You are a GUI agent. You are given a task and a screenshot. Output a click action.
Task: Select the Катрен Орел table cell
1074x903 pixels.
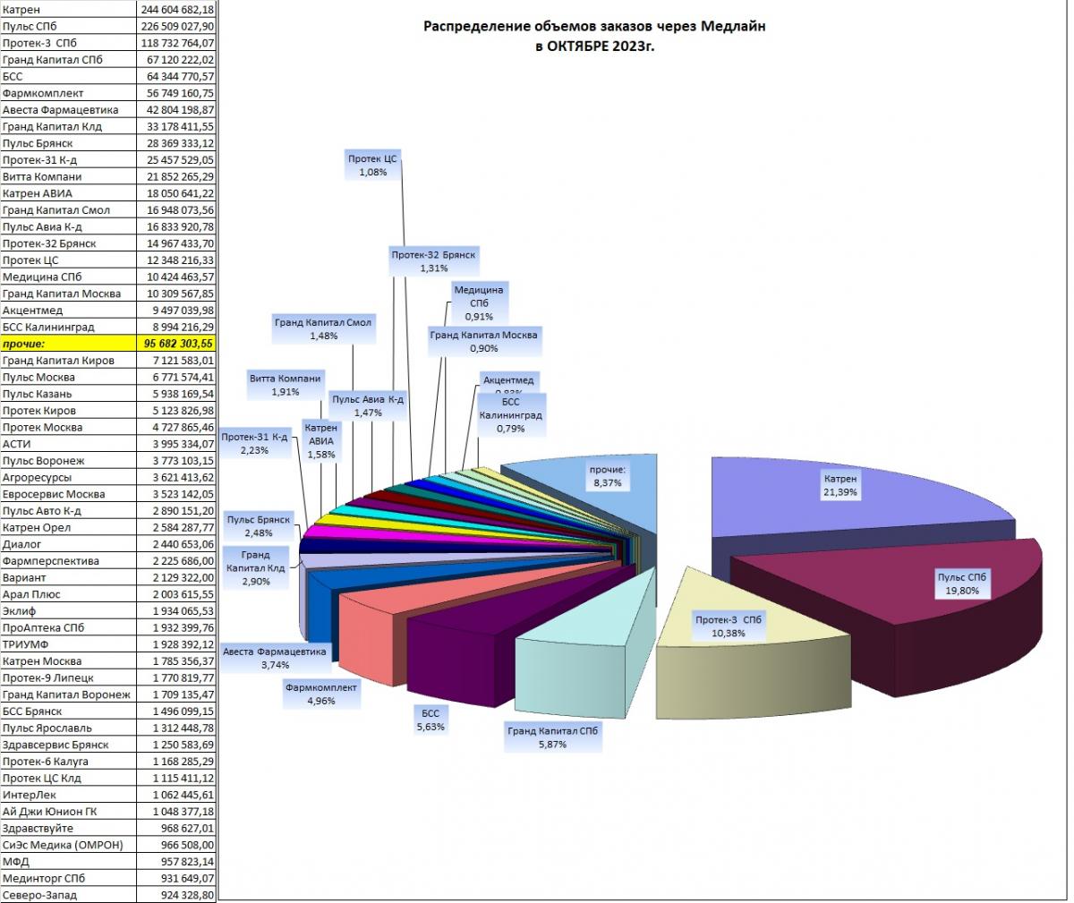click(69, 527)
